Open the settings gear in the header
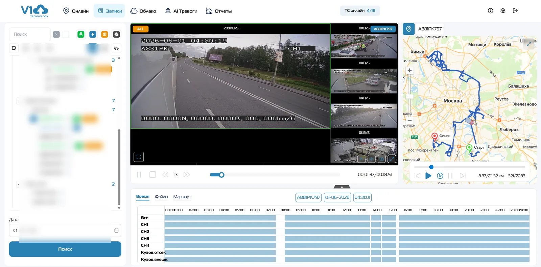 pos(503,11)
